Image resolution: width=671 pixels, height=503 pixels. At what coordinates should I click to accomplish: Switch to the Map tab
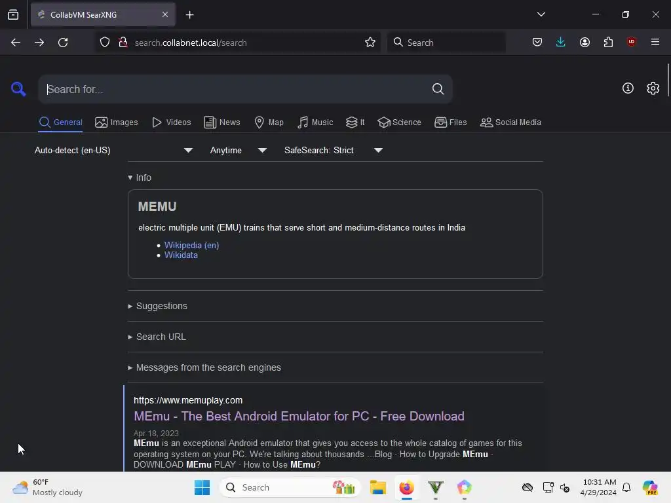(x=269, y=122)
